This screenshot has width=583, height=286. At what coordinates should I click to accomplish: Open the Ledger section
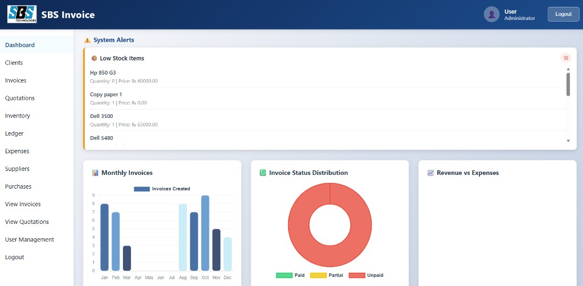click(37, 133)
